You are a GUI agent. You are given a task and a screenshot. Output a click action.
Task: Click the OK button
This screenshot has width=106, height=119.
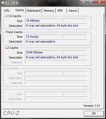tap(94, 114)
